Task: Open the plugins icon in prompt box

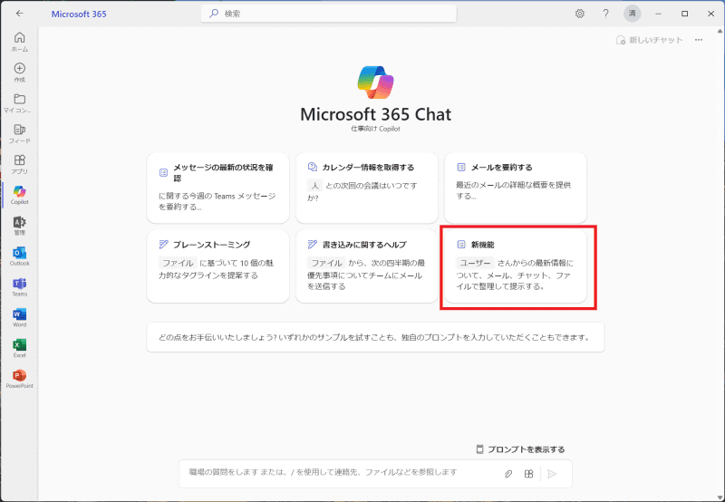Action: pos(529,474)
